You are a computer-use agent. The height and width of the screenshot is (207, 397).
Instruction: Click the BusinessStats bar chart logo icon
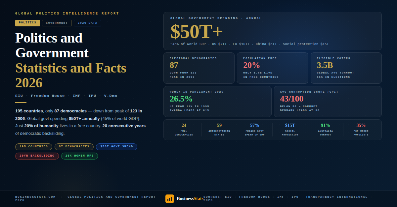point(169,198)
